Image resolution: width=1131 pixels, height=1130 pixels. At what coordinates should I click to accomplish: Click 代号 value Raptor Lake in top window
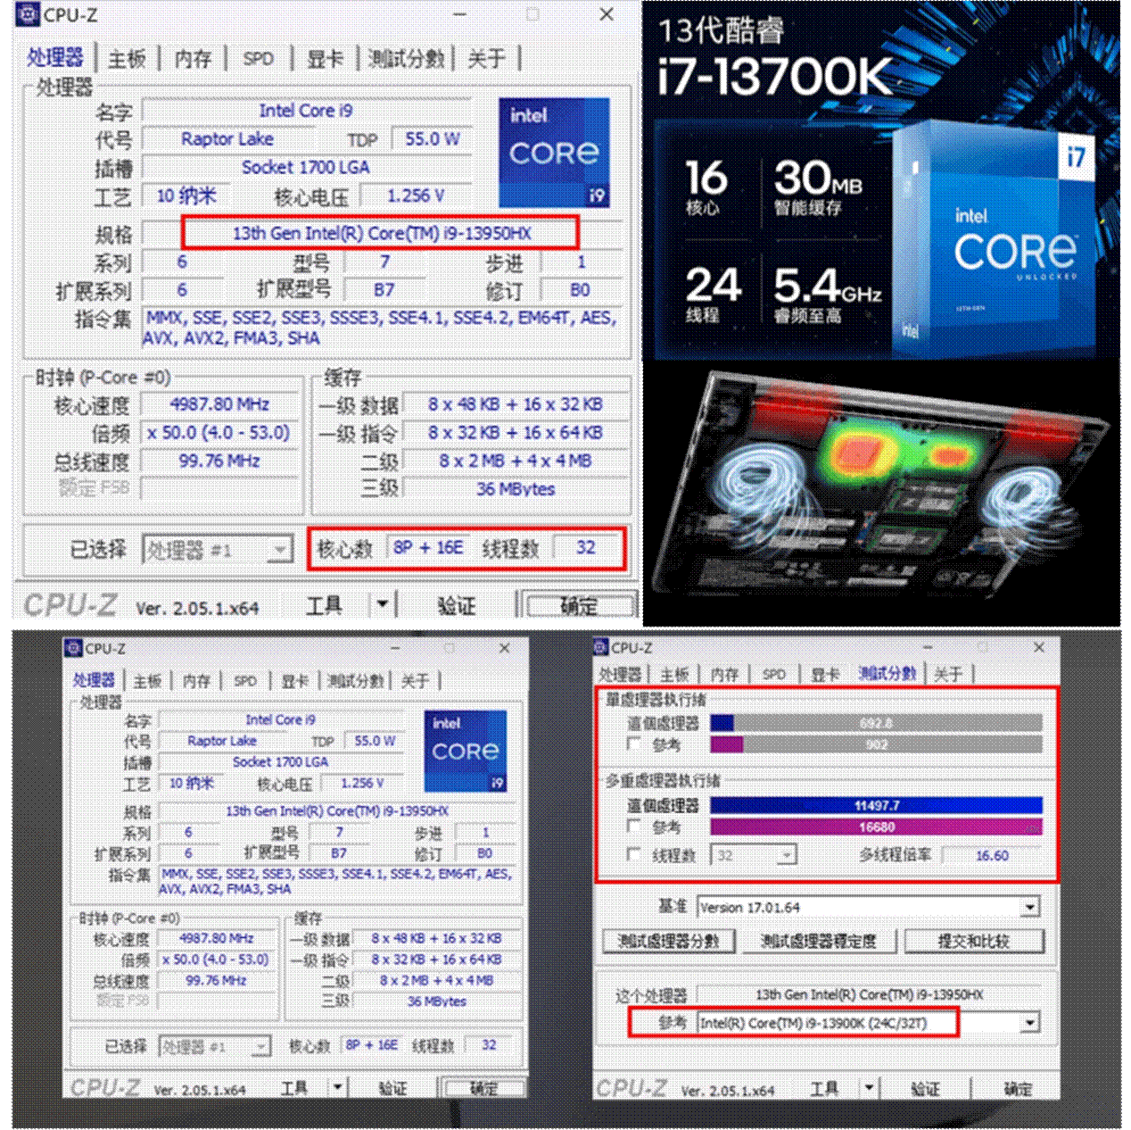(227, 139)
